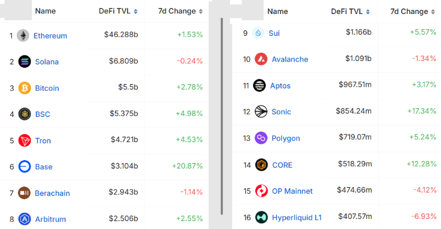The height and width of the screenshot is (229, 441).
Task: Click the Ethereum chain logo icon
Action: coord(23,36)
